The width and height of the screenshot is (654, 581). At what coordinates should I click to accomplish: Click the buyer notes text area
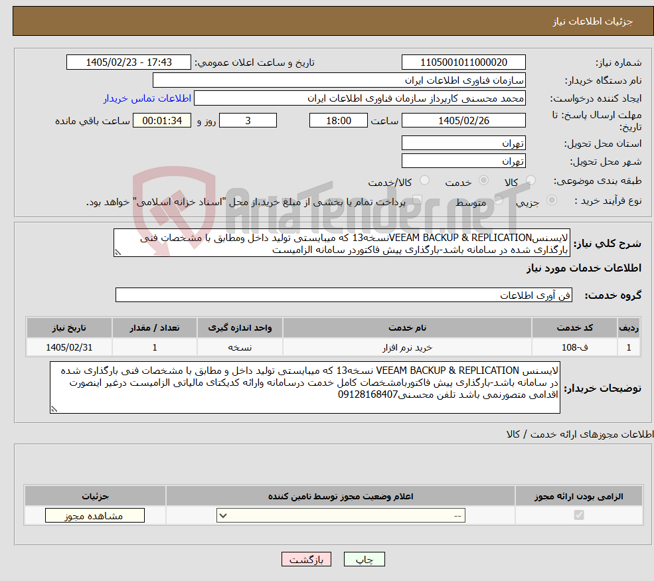pos(305,388)
